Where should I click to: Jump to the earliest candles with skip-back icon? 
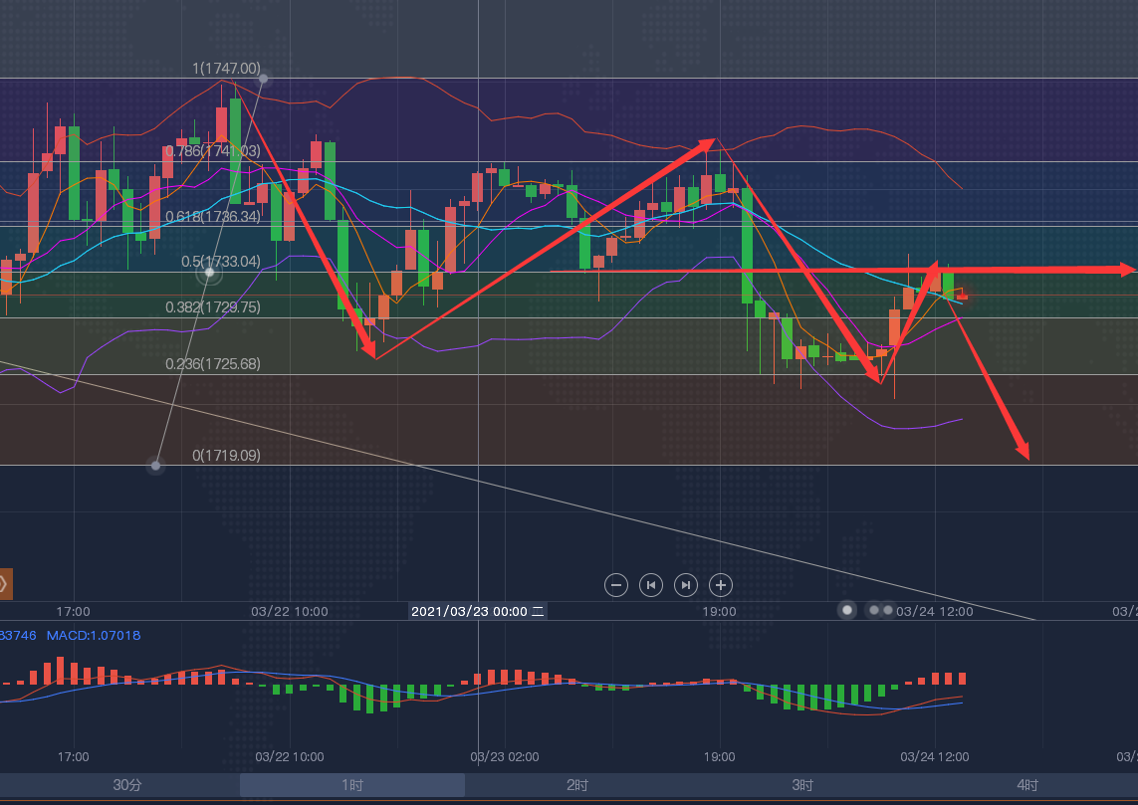point(651,584)
